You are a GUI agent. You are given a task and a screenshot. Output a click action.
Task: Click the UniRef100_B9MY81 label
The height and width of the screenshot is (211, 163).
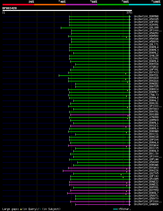click(x=146, y=188)
